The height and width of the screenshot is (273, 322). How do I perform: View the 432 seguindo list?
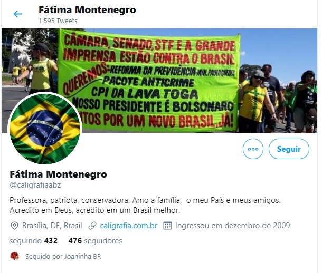click(33, 241)
